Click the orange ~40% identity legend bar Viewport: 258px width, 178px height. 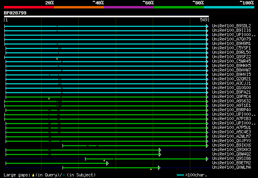[79, 7]
